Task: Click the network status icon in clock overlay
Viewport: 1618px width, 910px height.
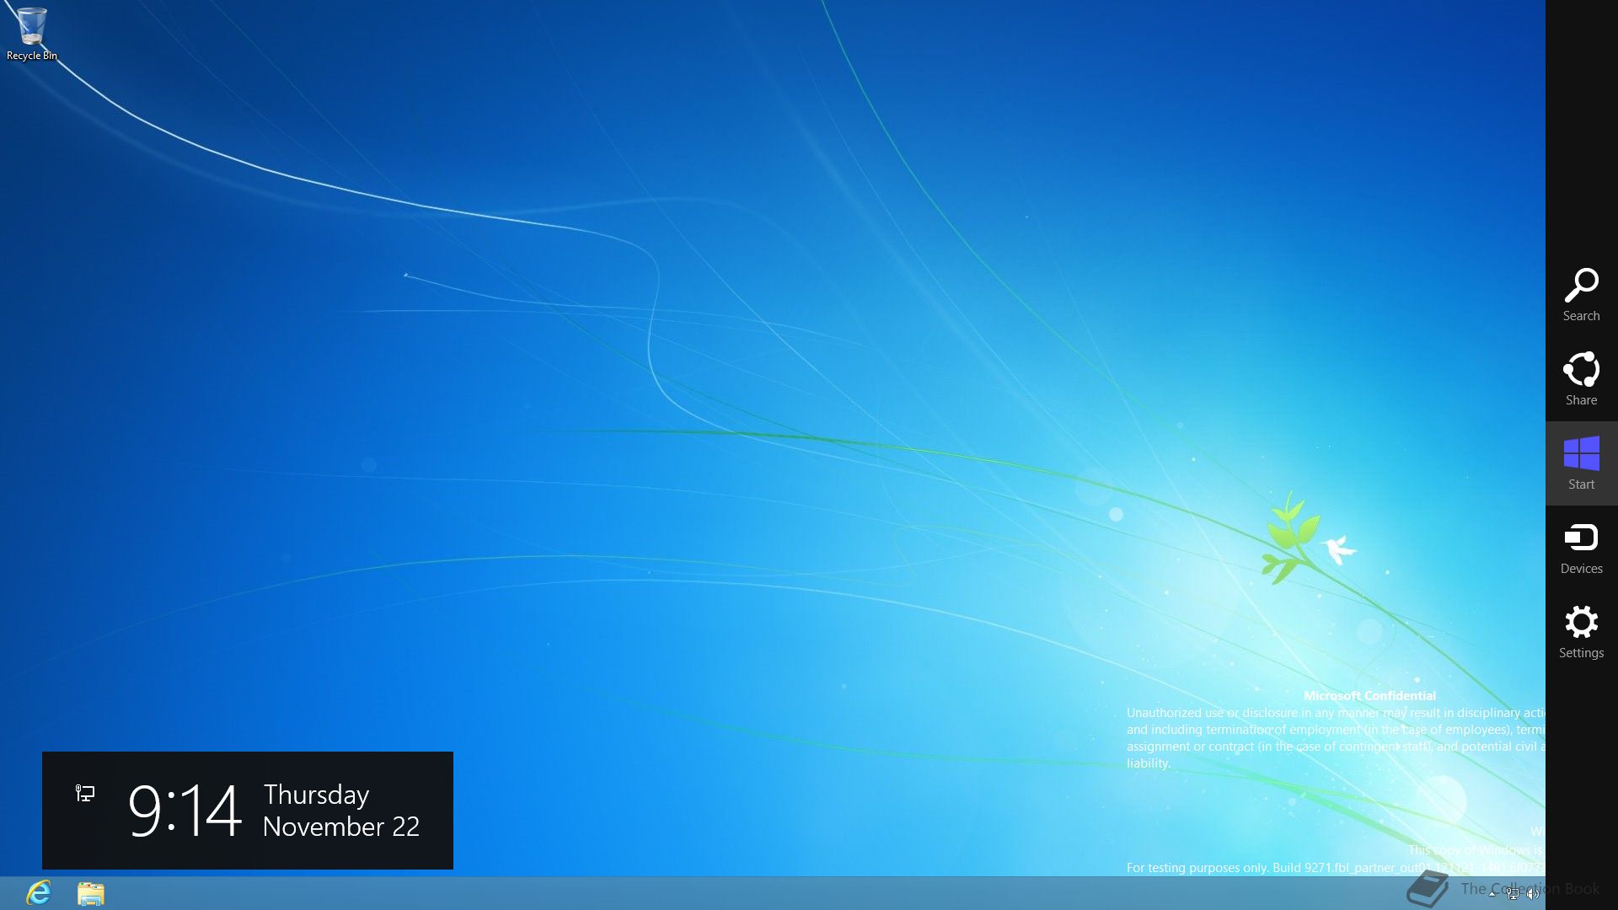Action: (85, 793)
